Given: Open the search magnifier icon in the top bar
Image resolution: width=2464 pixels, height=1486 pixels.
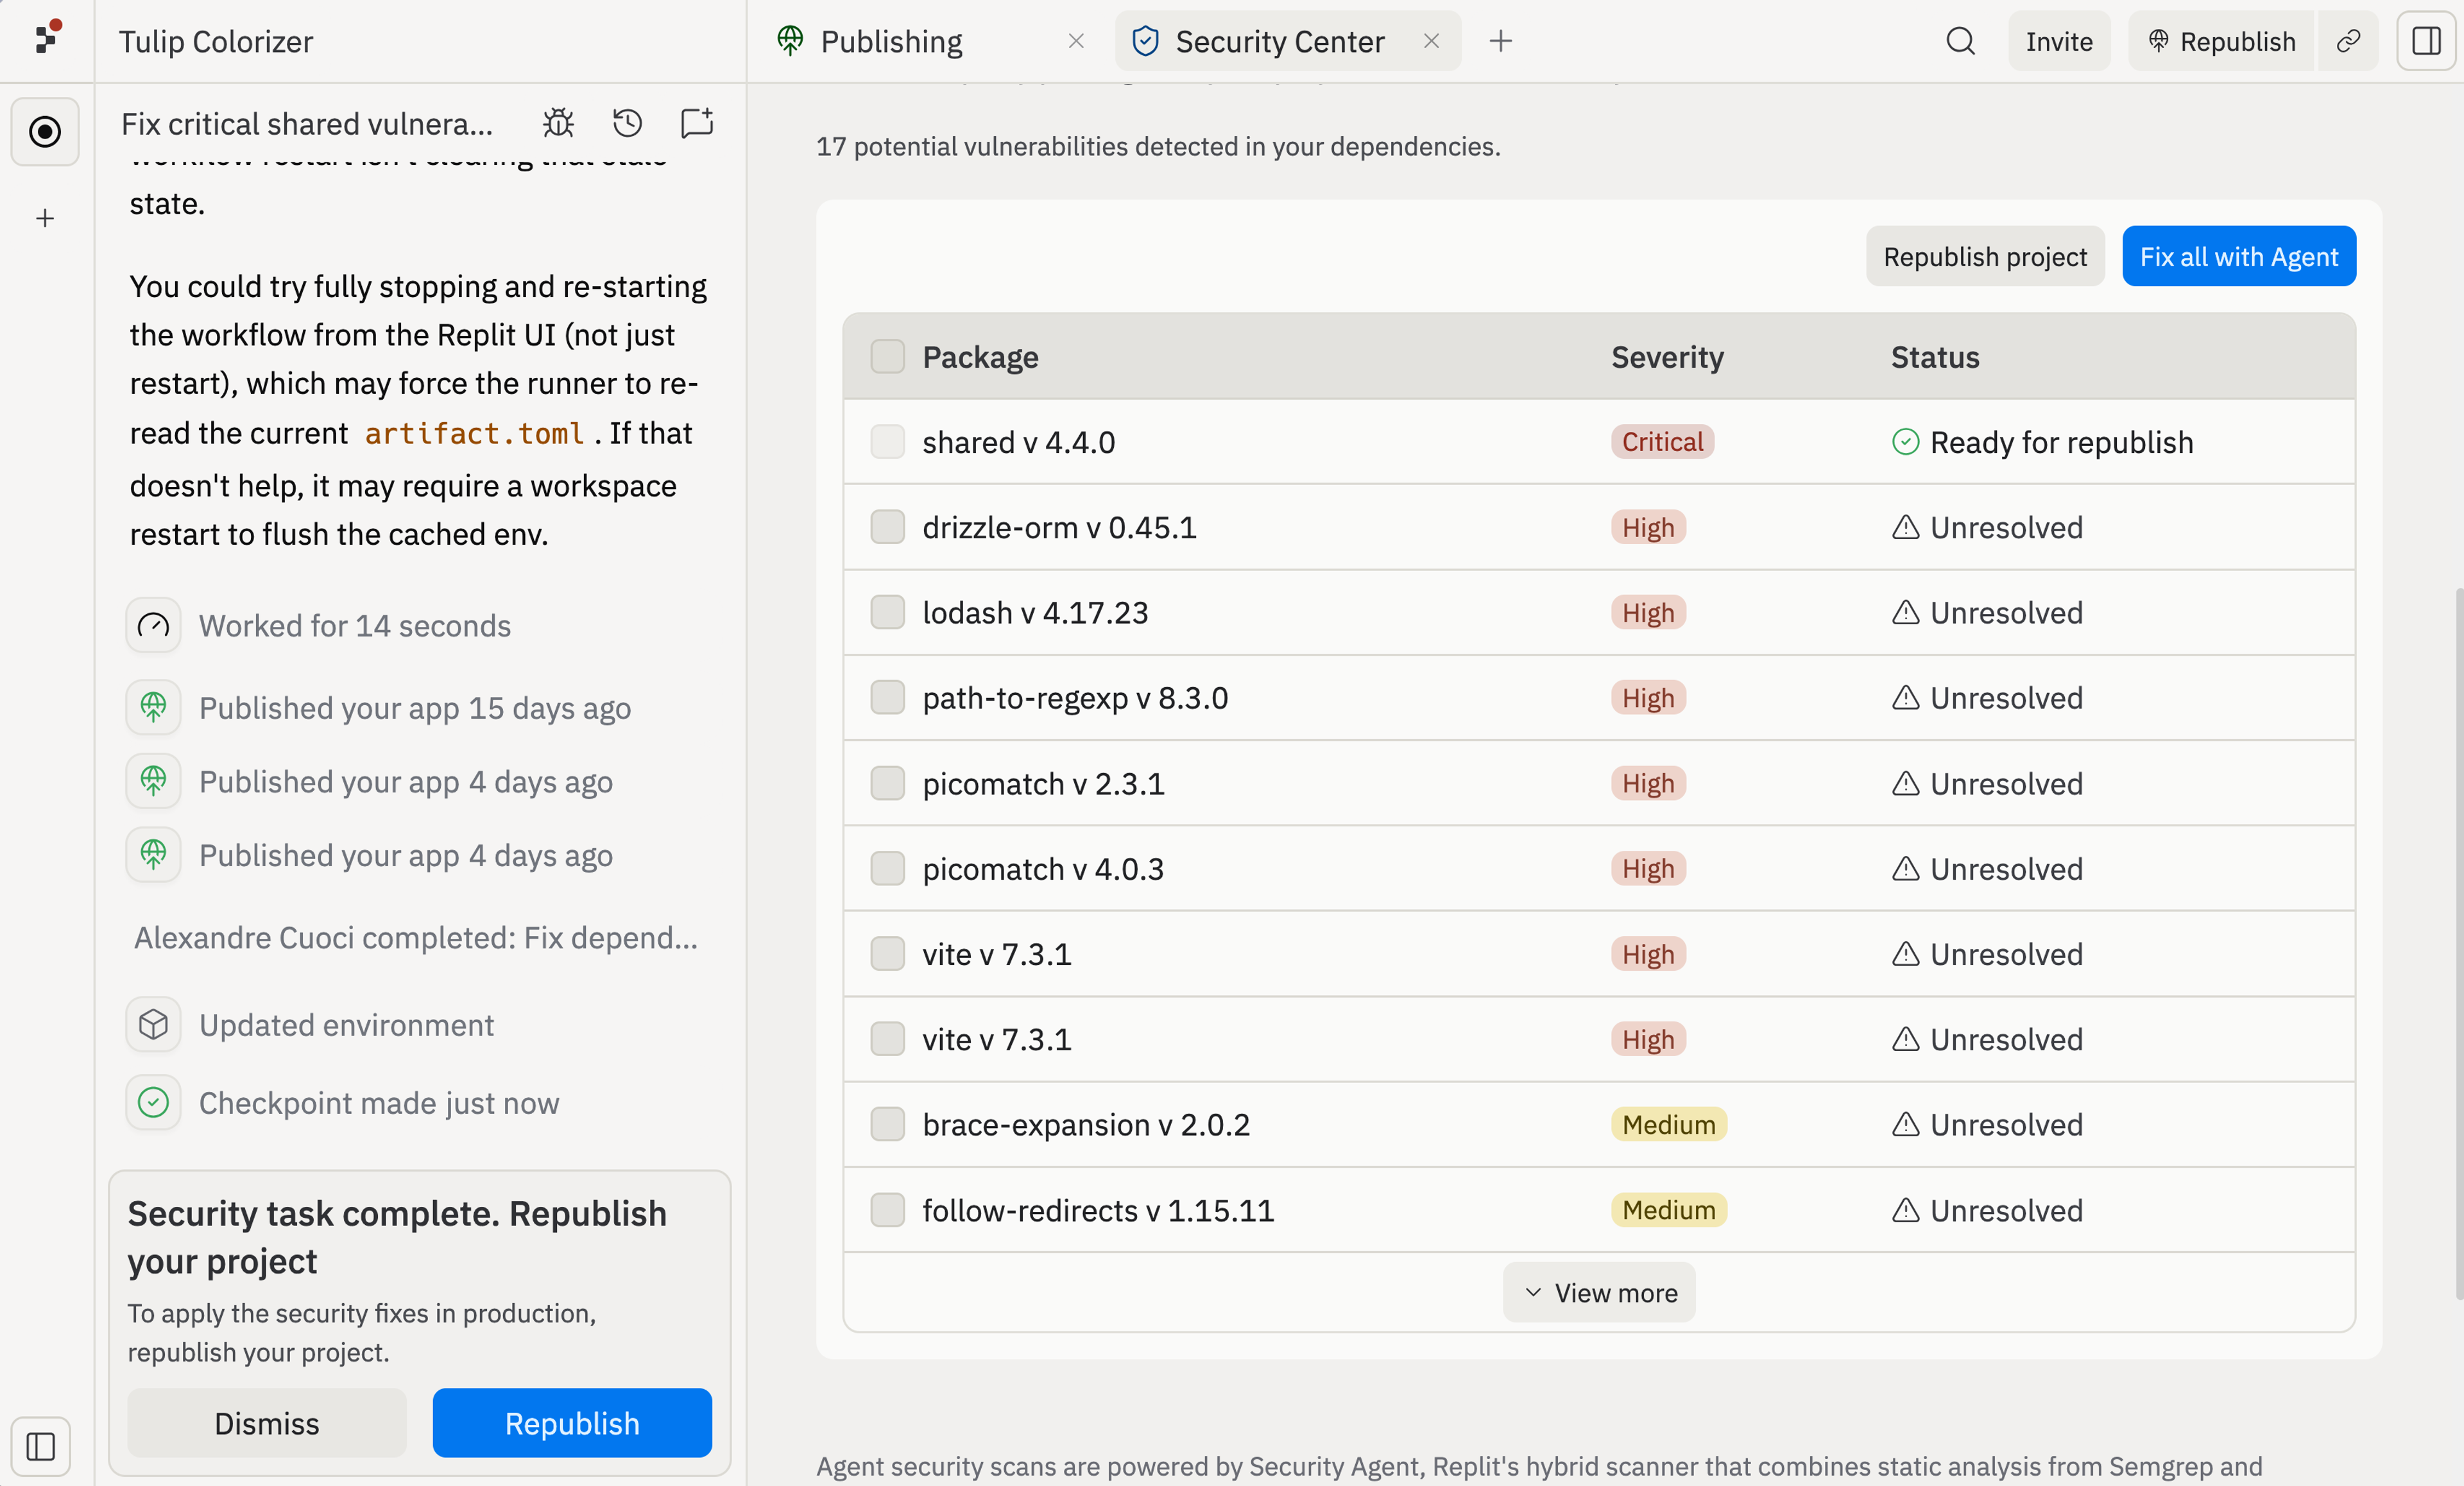Looking at the screenshot, I should pyautogui.click(x=1960, y=41).
